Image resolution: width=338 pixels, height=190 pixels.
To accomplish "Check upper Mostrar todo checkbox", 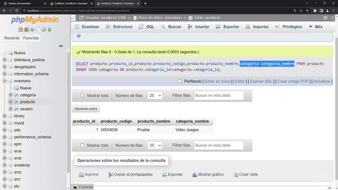I will pos(82,96).
